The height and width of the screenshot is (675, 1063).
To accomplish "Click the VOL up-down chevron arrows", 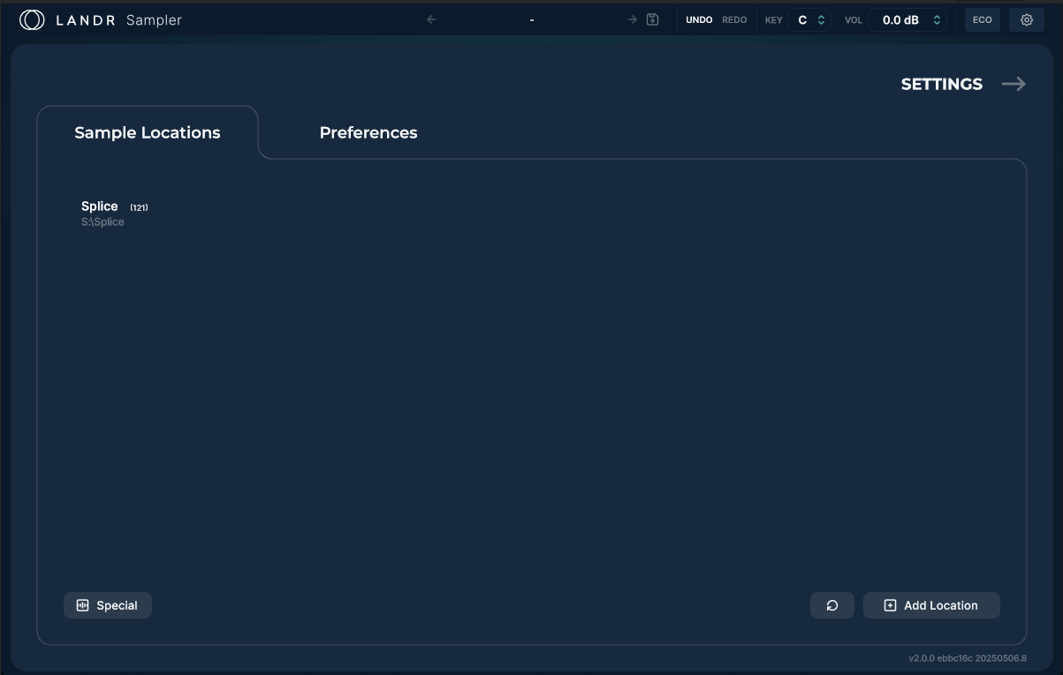I will click(x=937, y=20).
